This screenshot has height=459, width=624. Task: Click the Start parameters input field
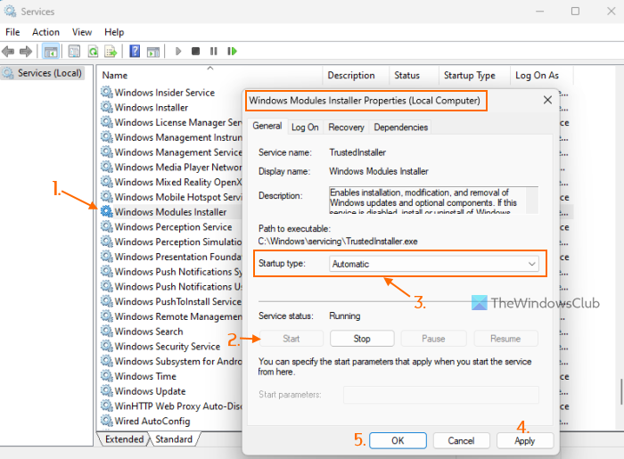pyautogui.click(x=441, y=395)
